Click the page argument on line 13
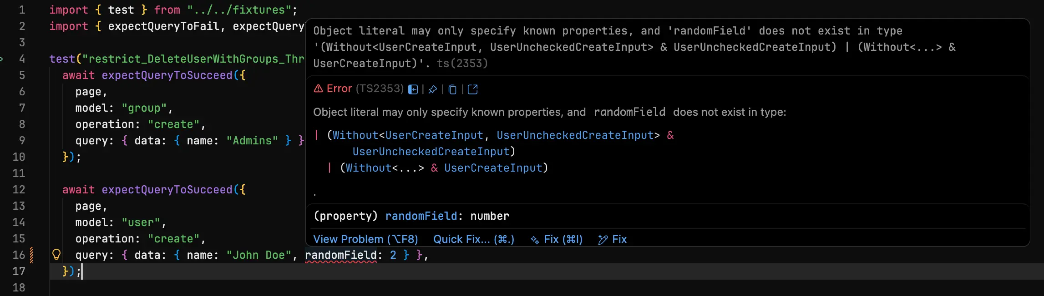The image size is (1044, 296). (88, 206)
